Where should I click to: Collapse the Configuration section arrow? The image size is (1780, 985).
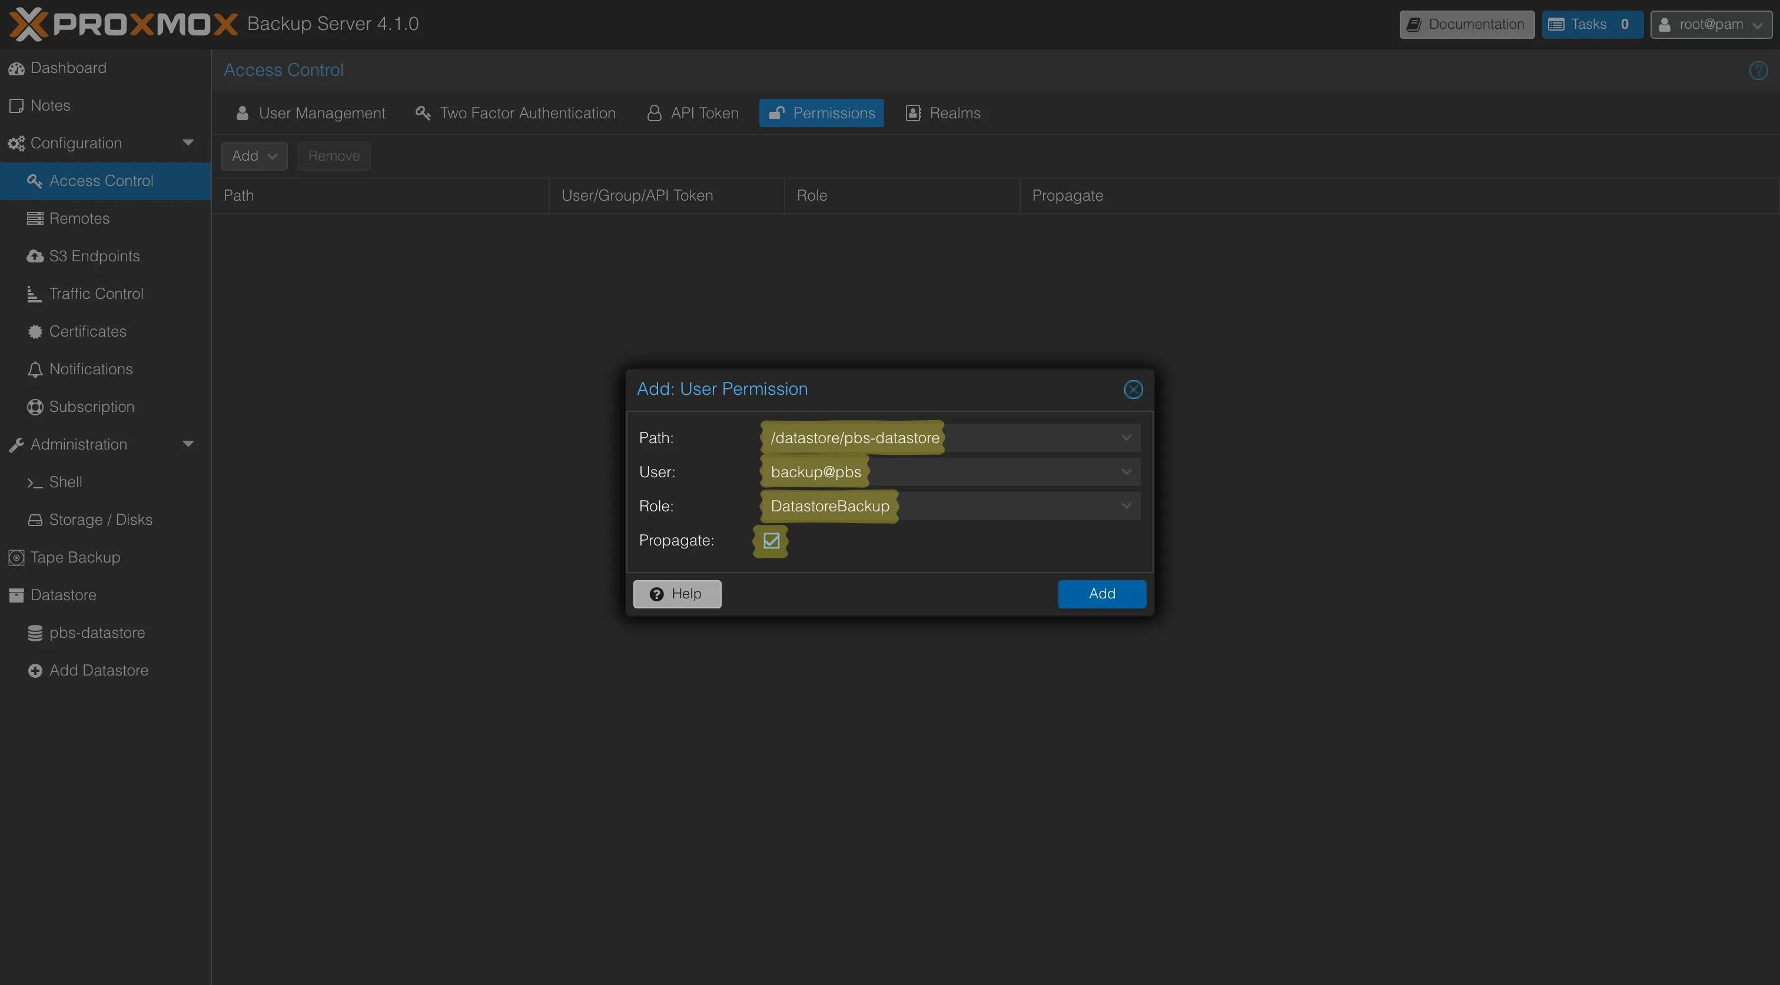tap(188, 143)
